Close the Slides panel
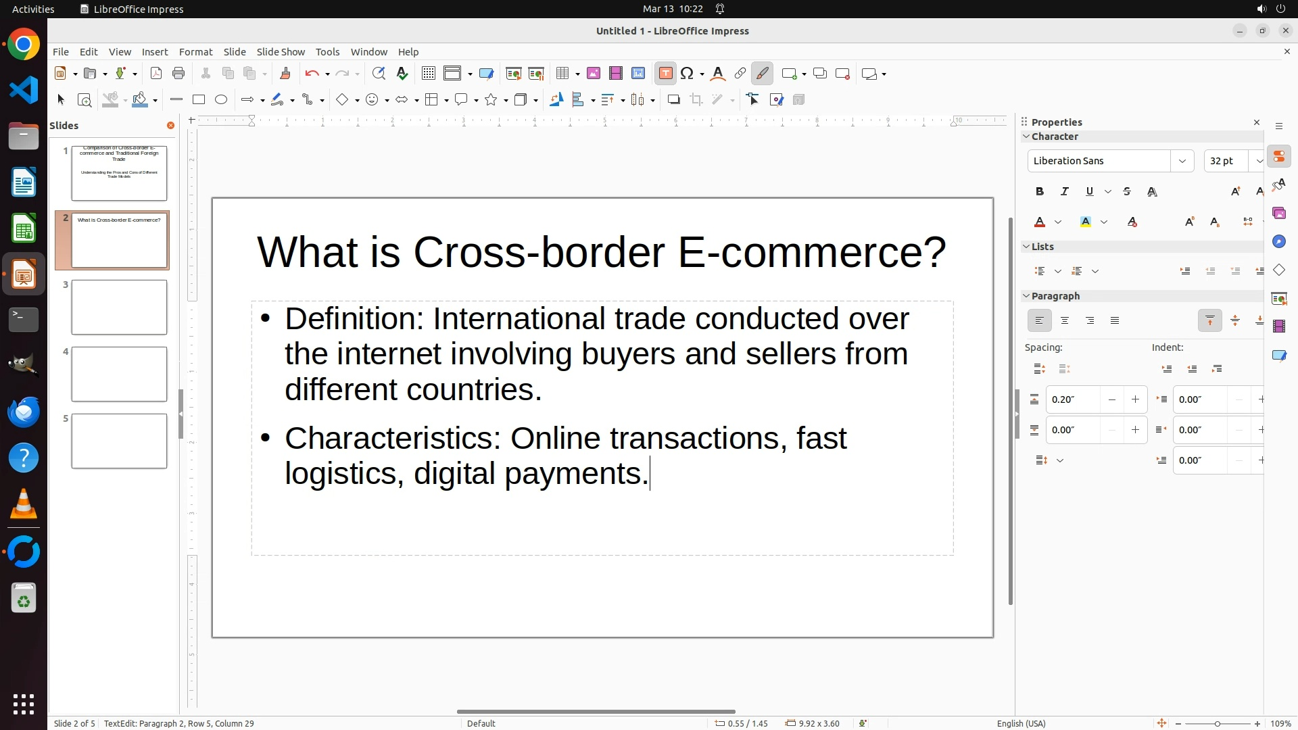 pyautogui.click(x=170, y=126)
